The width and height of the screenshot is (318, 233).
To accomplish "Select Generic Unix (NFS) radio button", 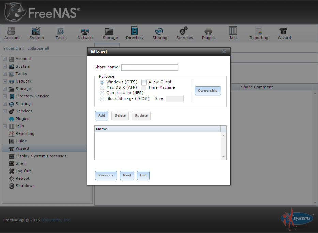I will 102,93.
